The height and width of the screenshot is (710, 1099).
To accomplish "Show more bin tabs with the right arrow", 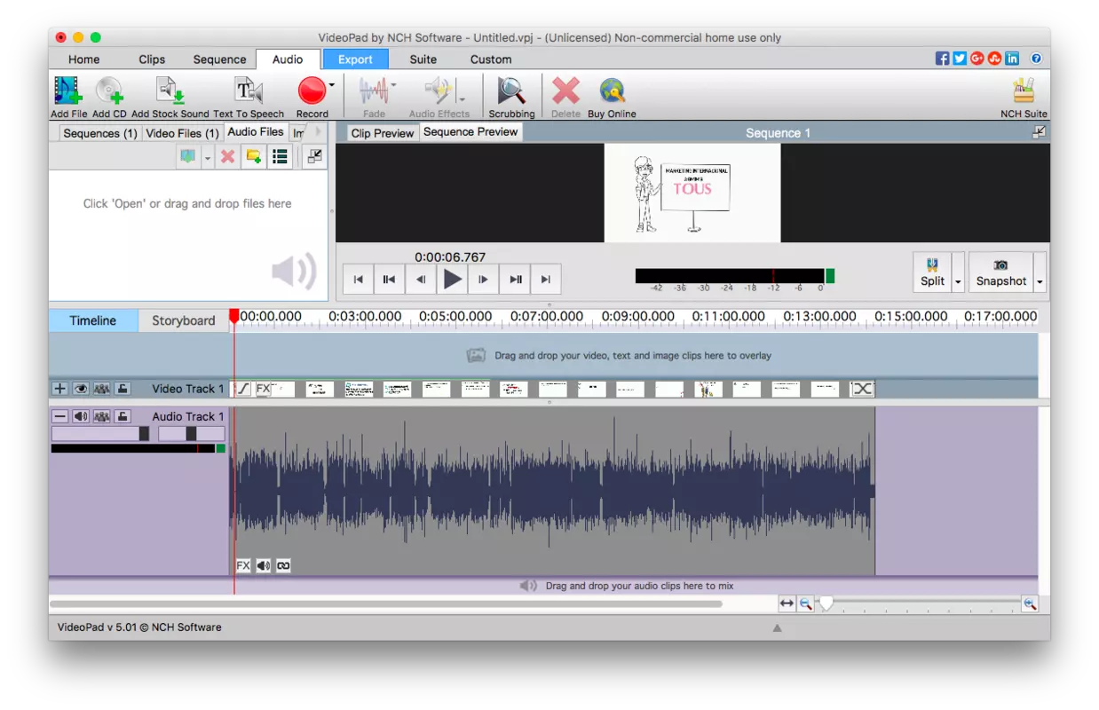I will (318, 132).
